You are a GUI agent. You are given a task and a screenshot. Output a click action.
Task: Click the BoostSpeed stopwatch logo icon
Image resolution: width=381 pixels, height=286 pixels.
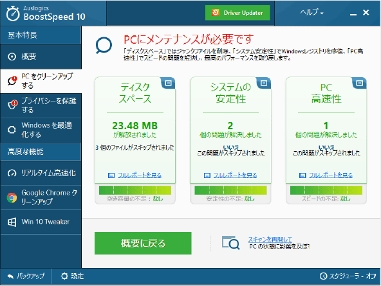point(13,13)
